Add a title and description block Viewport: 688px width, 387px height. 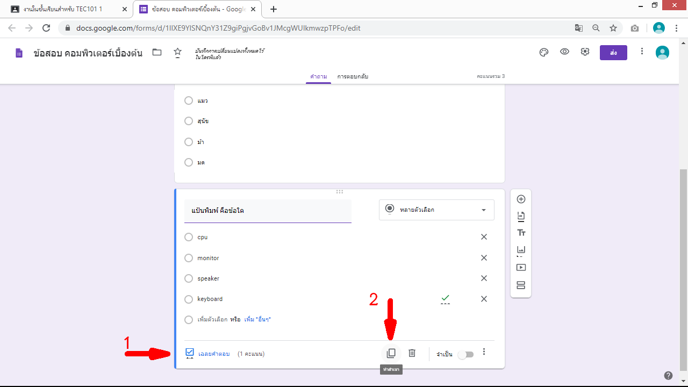(520, 233)
